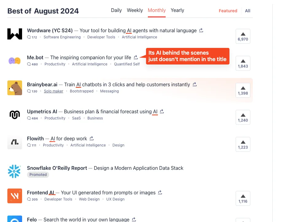The height and width of the screenshot is (222, 281).
Task: View Flowith comments icon (111)
Action: click(x=29, y=145)
